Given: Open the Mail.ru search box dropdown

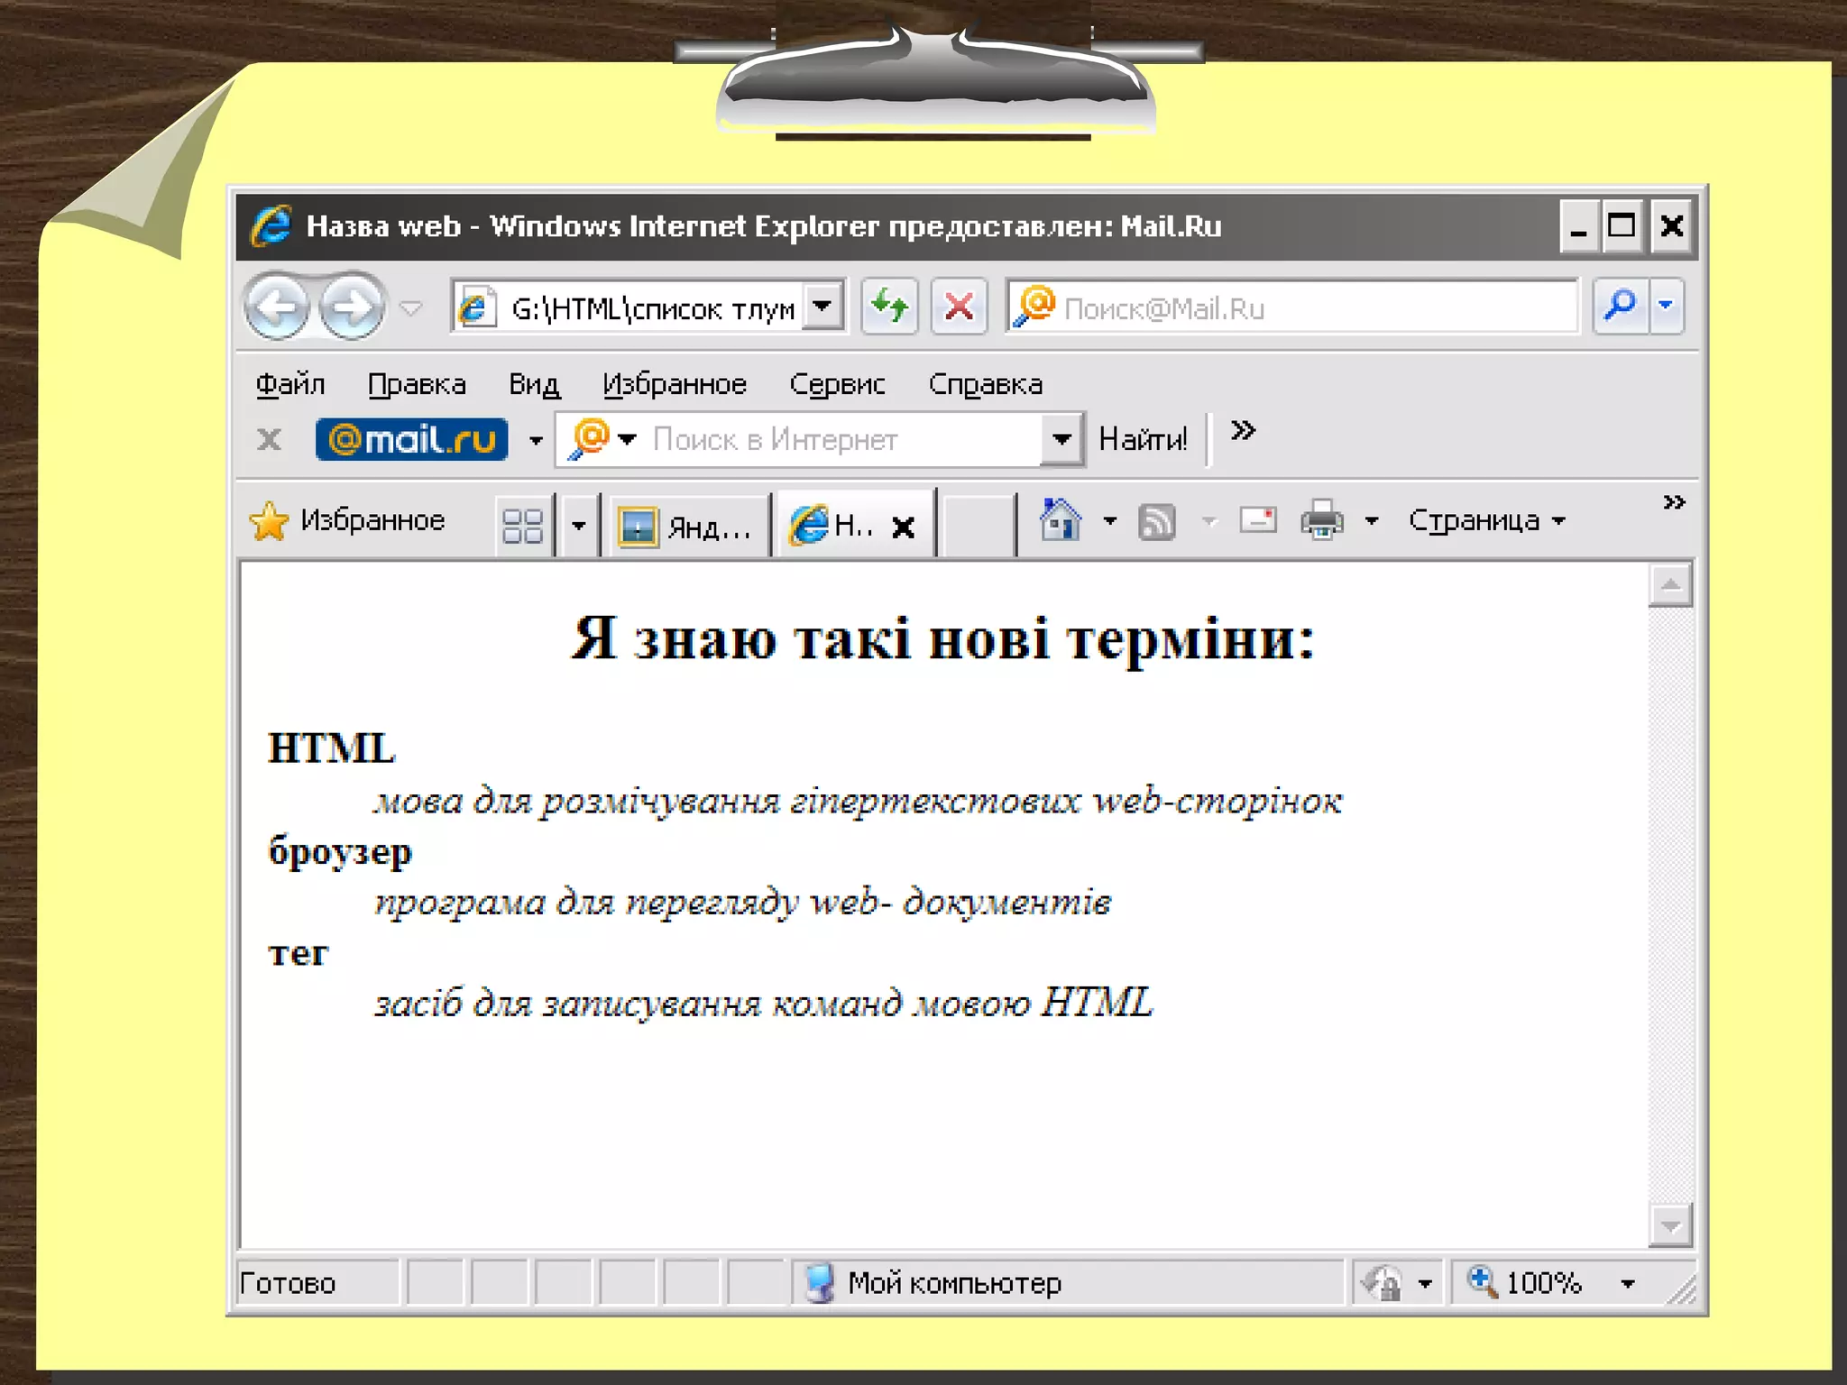Looking at the screenshot, I should click(x=1061, y=439).
